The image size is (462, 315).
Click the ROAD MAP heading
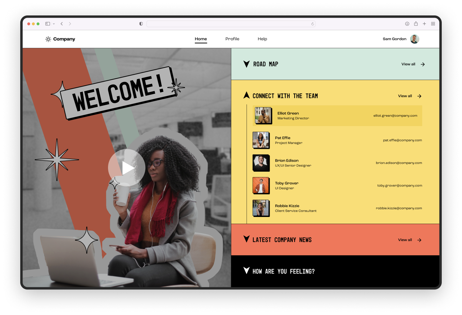pos(266,64)
